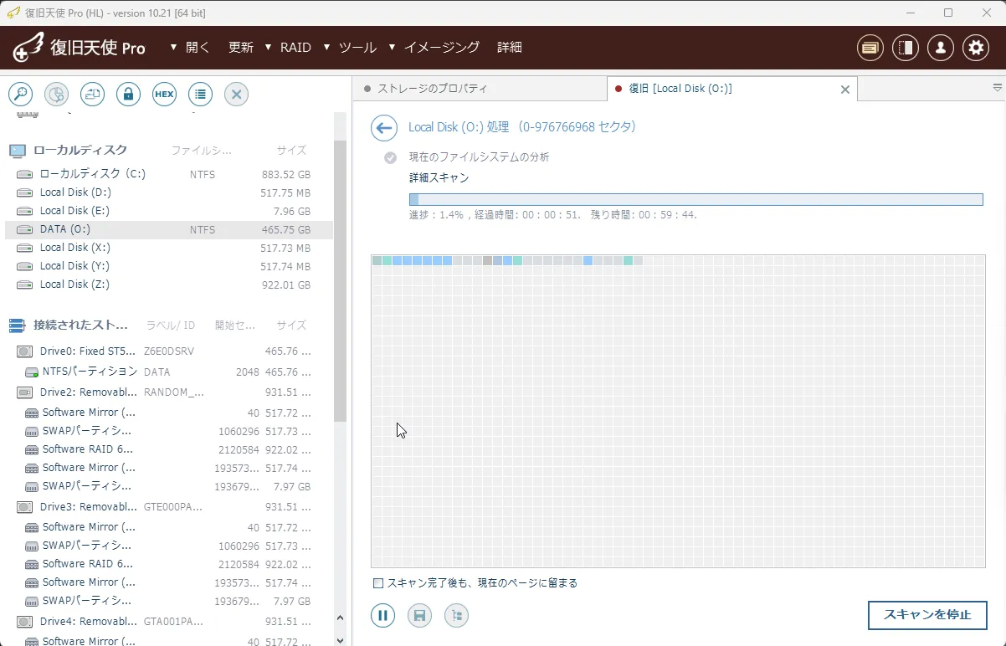Click the save scan result floppy icon
This screenshot has height=646, width=1006.
[x=419, y=616]
